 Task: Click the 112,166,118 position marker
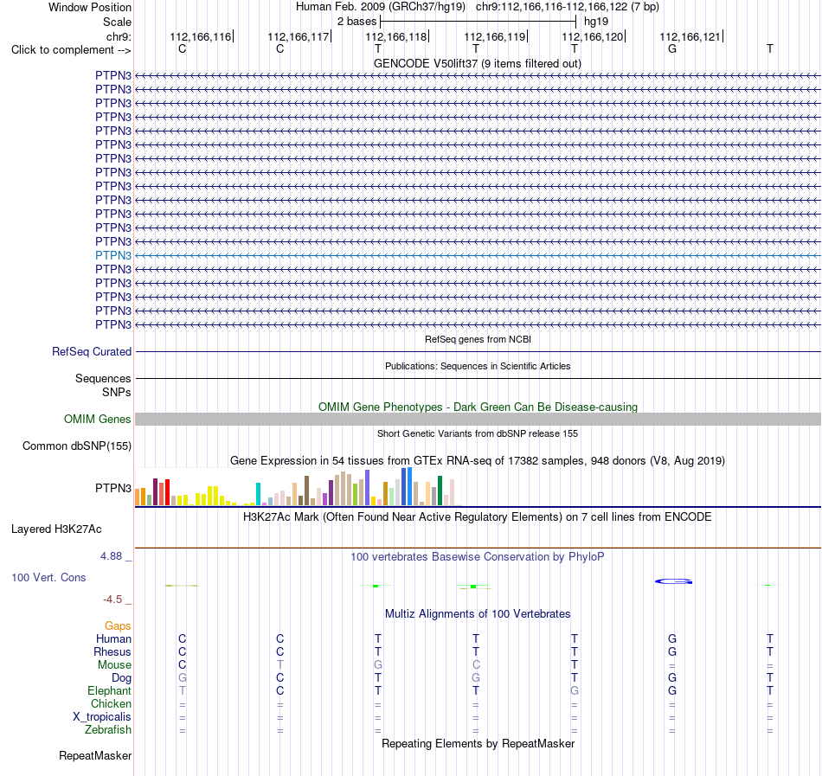(397, 36)
